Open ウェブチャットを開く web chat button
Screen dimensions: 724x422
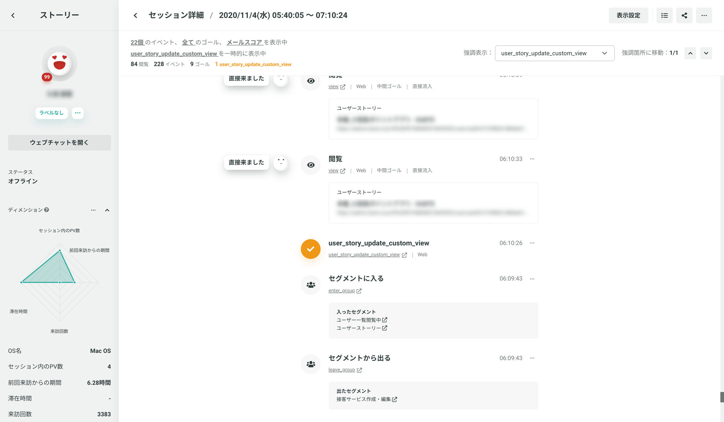[59, 143]
